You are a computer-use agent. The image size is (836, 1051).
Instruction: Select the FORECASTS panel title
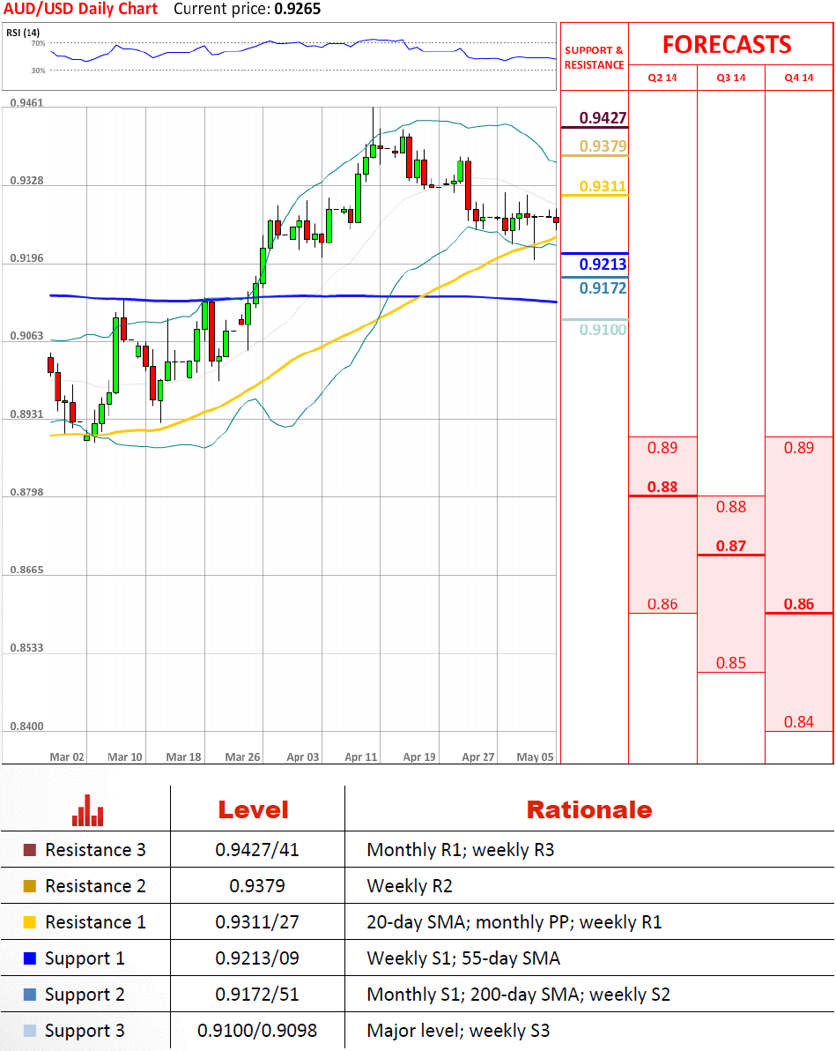tap(727, 45)
